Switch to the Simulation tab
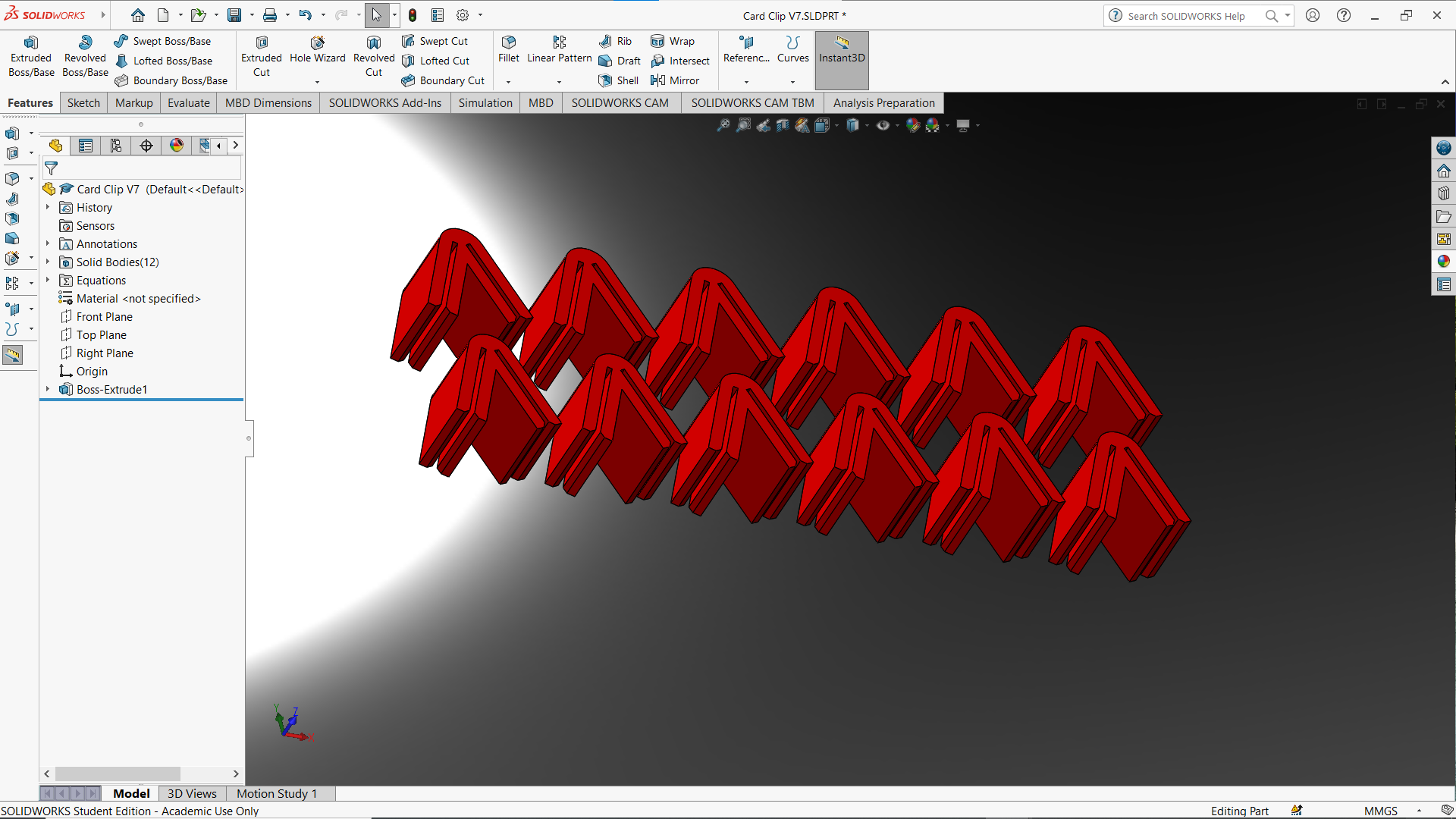Viewport: 1456px width, 819px height. pos(485,103)
